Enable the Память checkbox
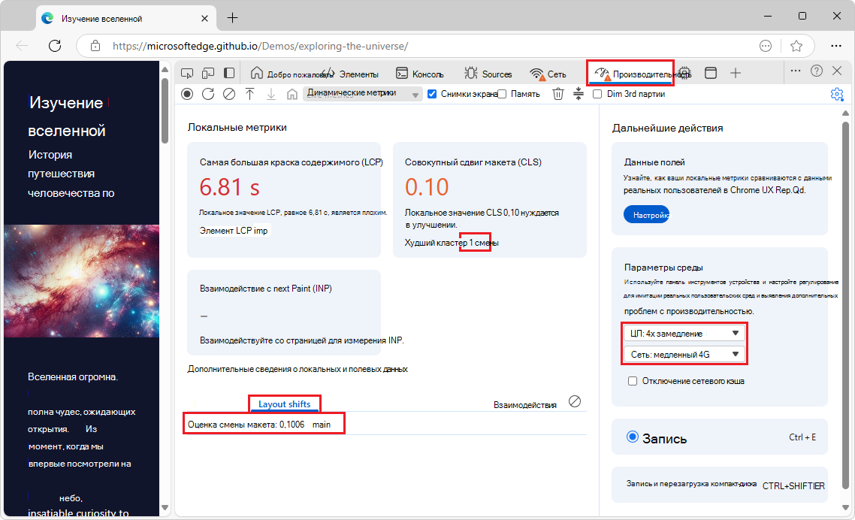The height and width of the screenshot is (520, 855). [x=501, y=94]
